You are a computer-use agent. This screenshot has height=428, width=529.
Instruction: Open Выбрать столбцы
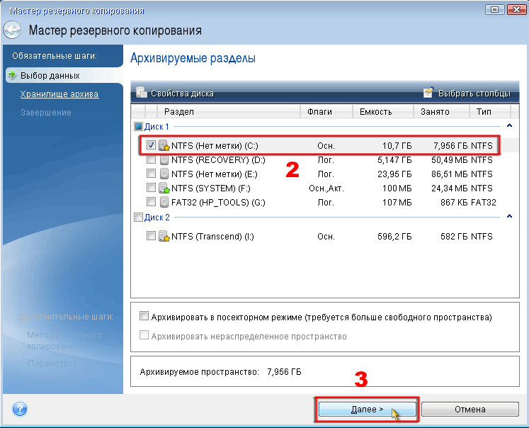coord(474,93)
